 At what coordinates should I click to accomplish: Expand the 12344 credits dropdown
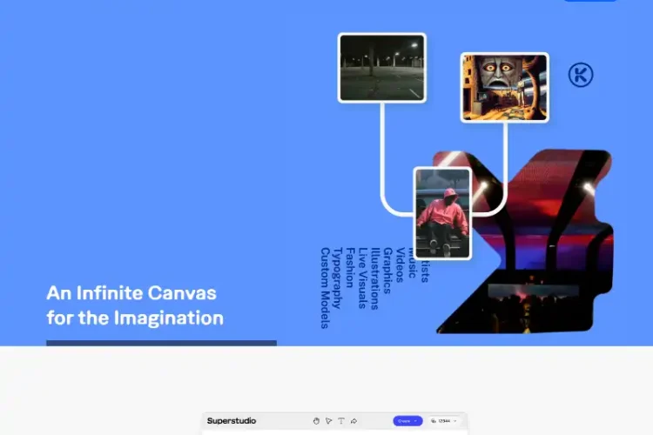pyautogui.click(x=444, y=421)
